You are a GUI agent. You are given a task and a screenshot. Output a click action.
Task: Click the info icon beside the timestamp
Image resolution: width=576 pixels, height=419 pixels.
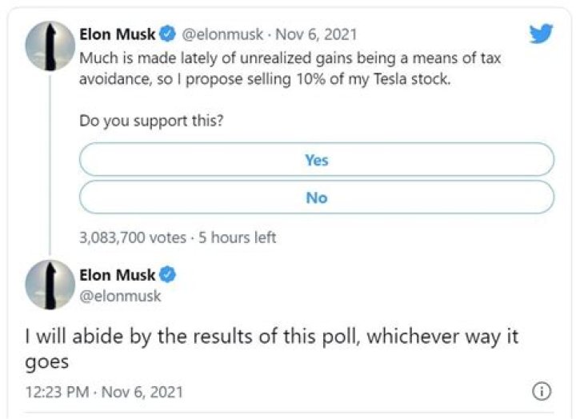tap(542, 391)
